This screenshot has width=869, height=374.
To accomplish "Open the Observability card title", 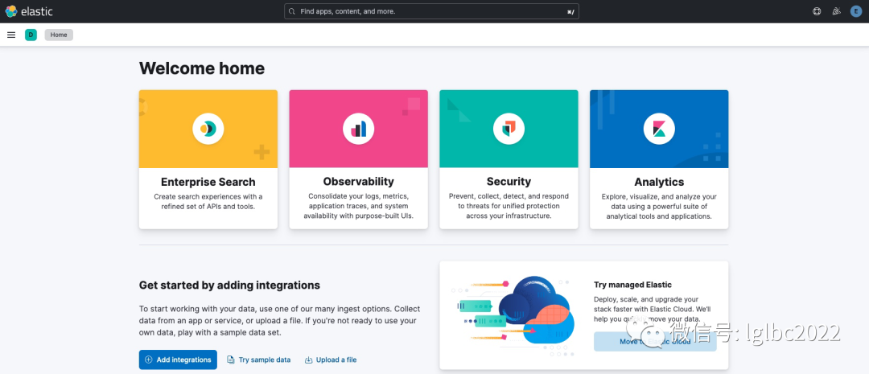I will 359,182.
